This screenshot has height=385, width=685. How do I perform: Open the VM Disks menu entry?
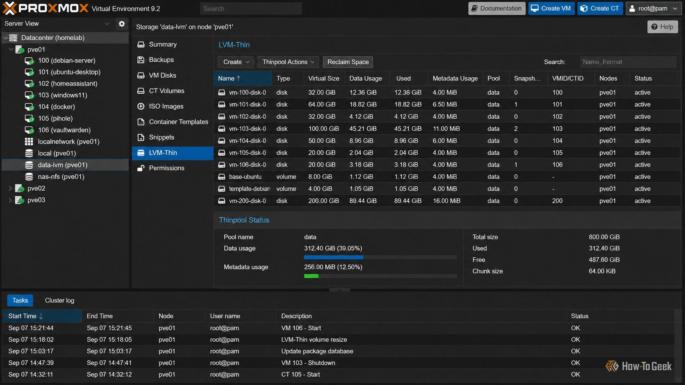pos(172,75)
